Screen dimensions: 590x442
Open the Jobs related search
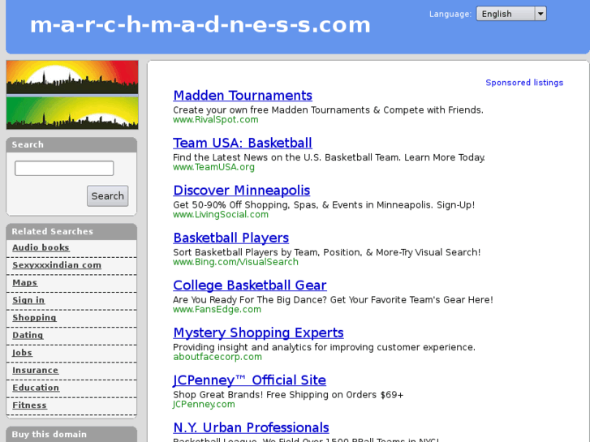(22, 353)
